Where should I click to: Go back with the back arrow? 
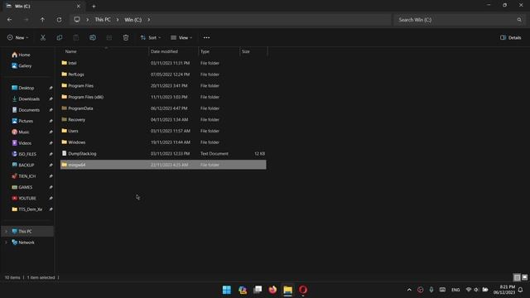9,20
